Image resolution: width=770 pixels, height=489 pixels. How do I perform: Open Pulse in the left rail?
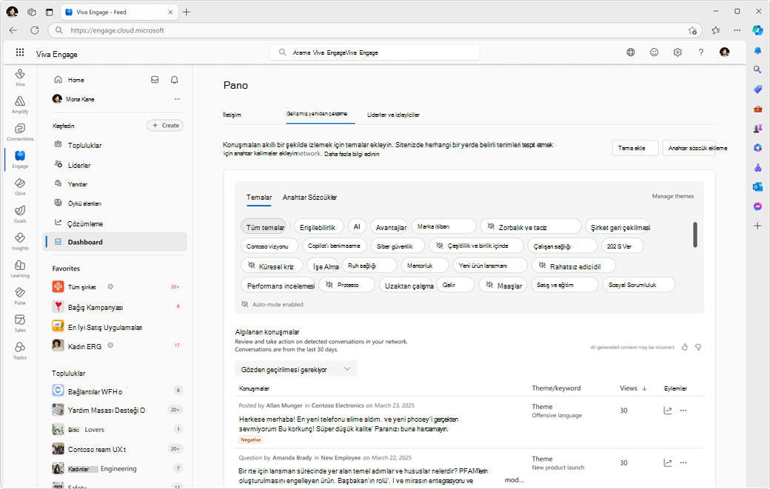[x=20, y=296]
